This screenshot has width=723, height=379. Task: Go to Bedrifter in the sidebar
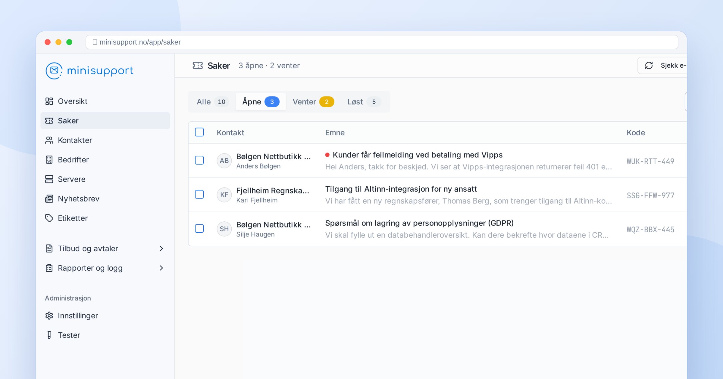click(105, 160)
